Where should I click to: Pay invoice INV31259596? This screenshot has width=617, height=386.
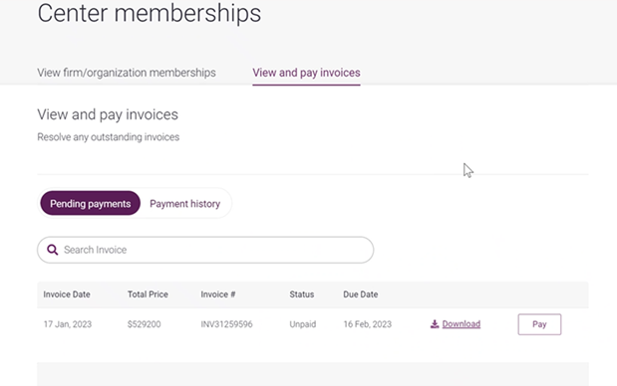(x=539, y=324)
